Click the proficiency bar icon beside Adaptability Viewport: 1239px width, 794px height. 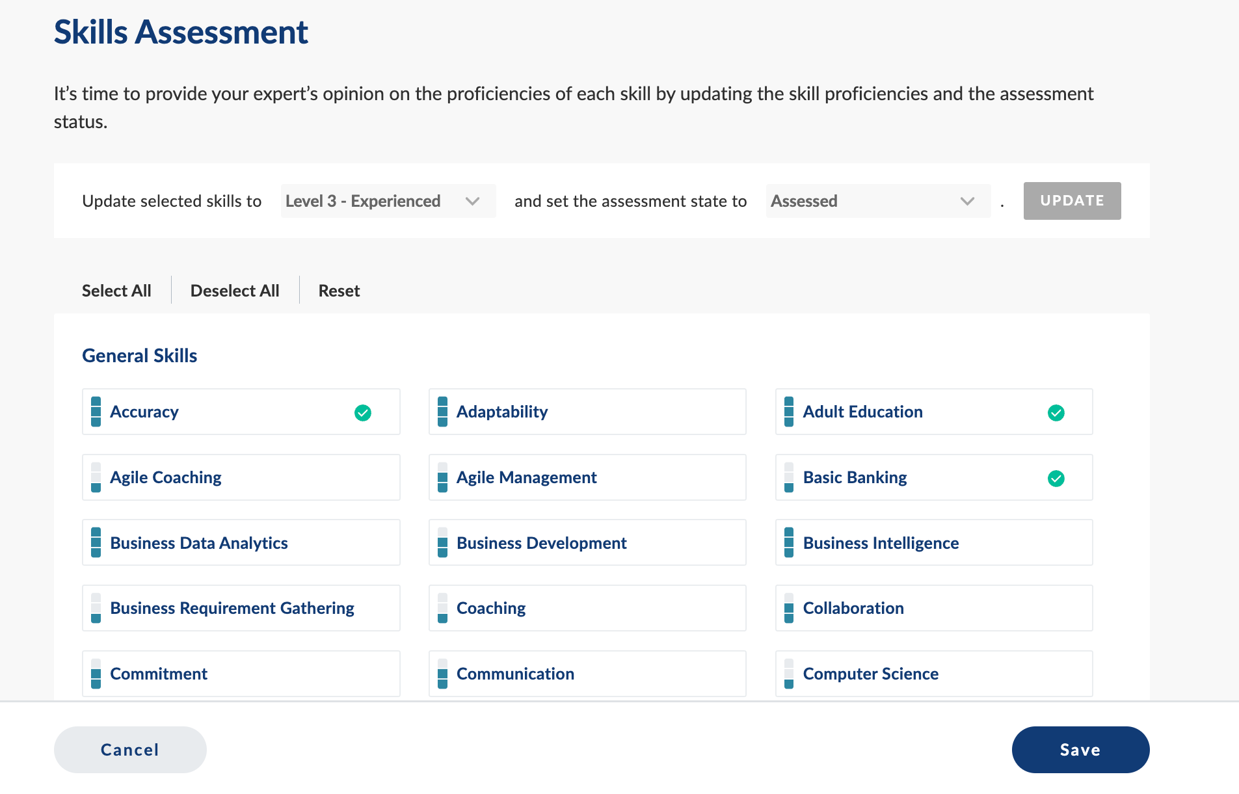pyautogui.click(x=442, y=412)
